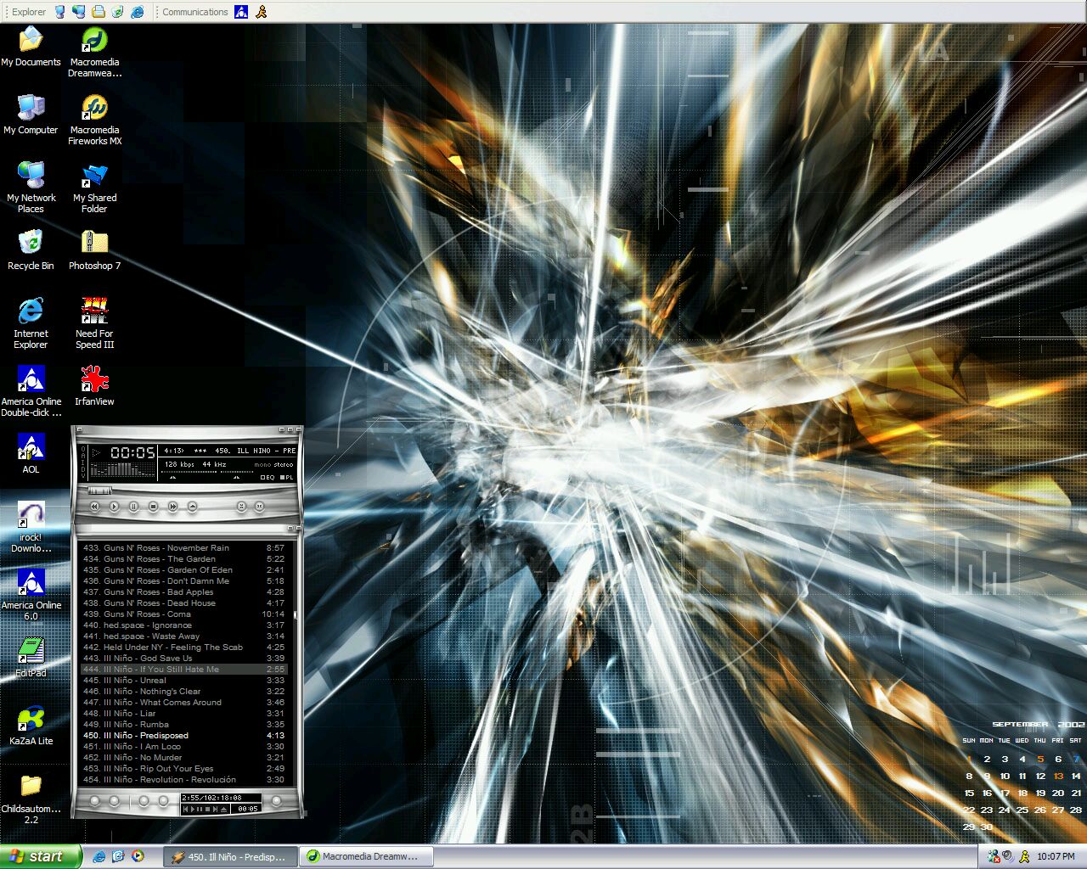Screen dimensions: 1087x869
Task: Go to previous track in Winamp
Action: coord(94,507)
